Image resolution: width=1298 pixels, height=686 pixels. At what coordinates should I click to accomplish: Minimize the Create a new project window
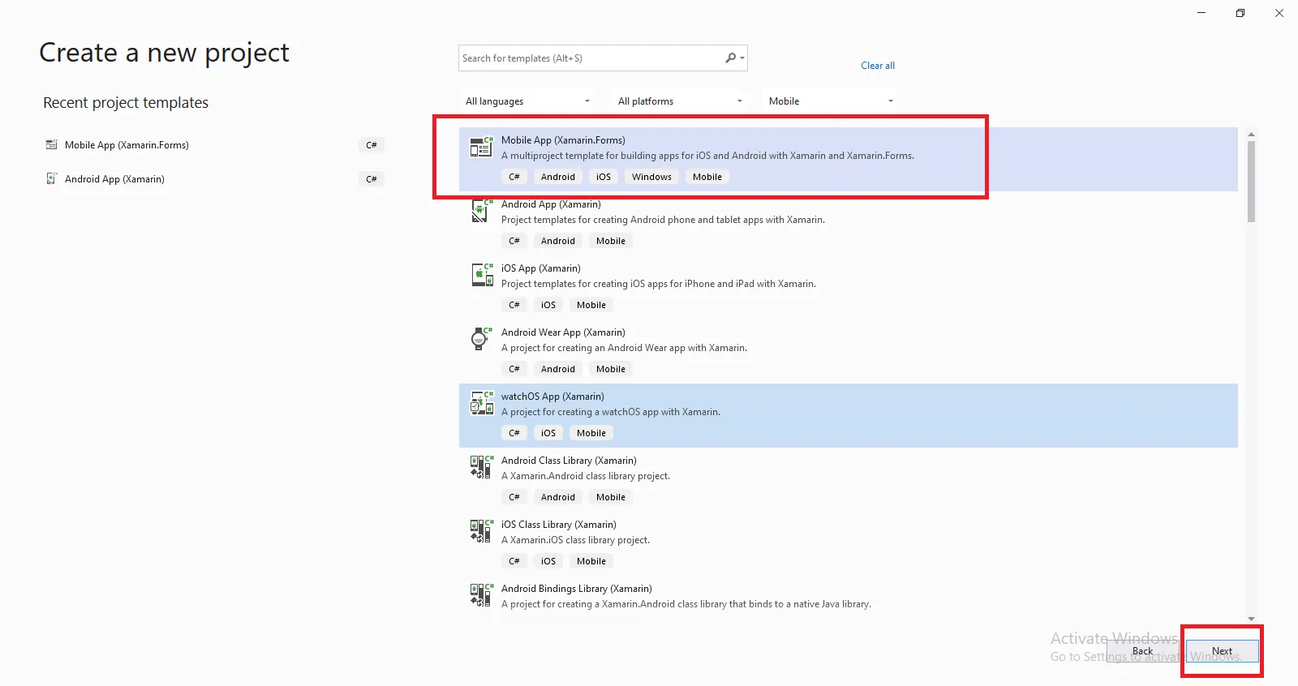1201,13
